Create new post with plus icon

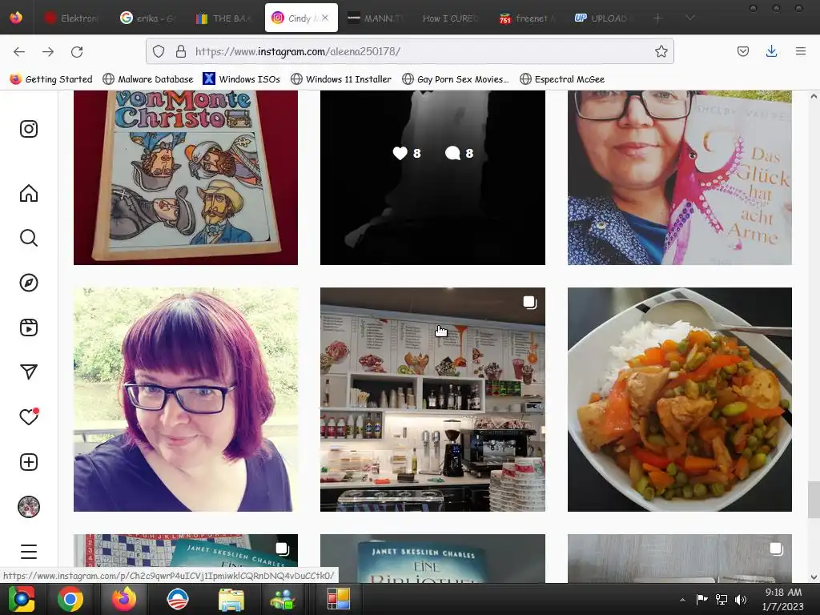point(29,462)
